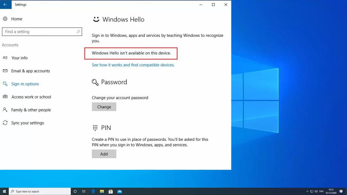Open Sync your settings
347x195 pixels.
(27, 123)
